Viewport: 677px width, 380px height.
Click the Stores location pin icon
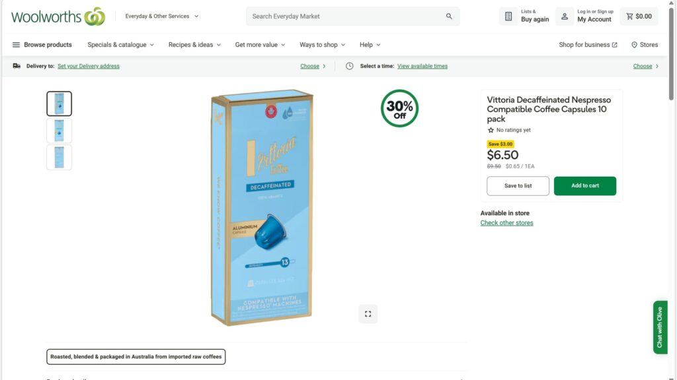[x=634, y=45]
